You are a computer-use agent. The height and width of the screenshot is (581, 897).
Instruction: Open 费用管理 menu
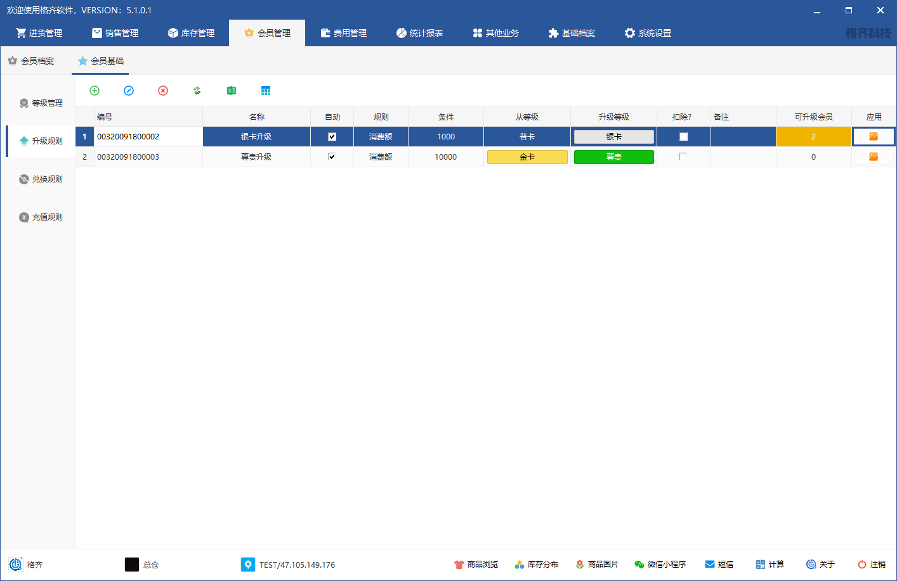[x=343, y=33]
